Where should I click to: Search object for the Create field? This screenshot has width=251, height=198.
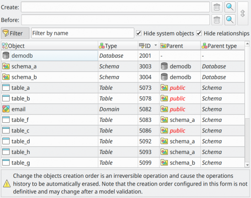[x=230, y=7]
